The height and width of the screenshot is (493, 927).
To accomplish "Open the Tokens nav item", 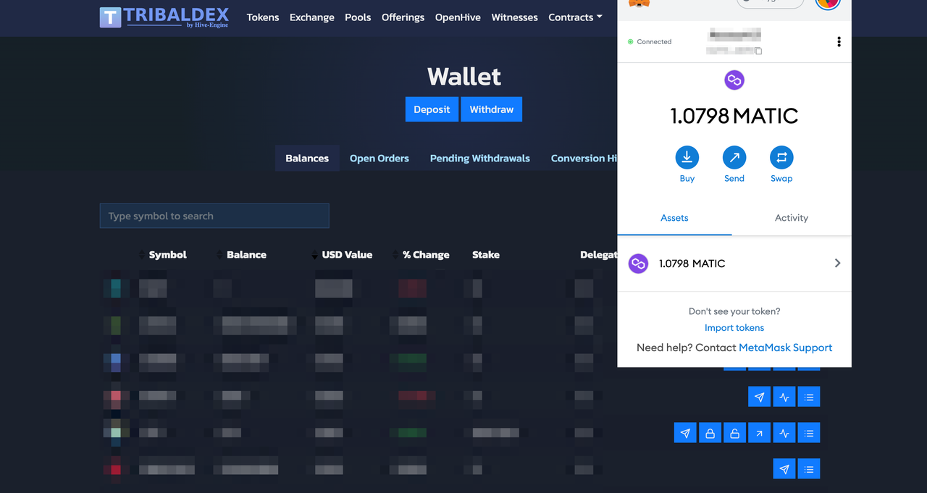I will (x=263, y=17).
